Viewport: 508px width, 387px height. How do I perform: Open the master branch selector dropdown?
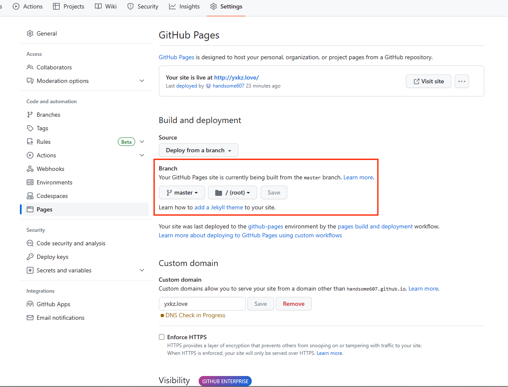(182, 192)
